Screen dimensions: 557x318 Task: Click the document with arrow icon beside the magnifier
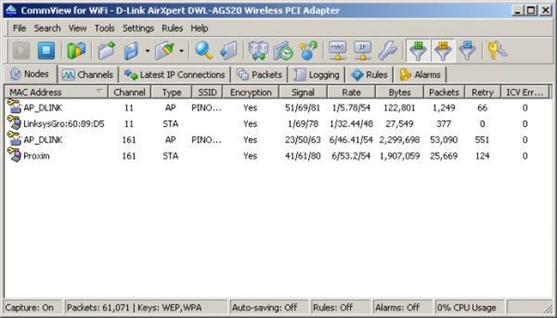(x=228, y=51)
